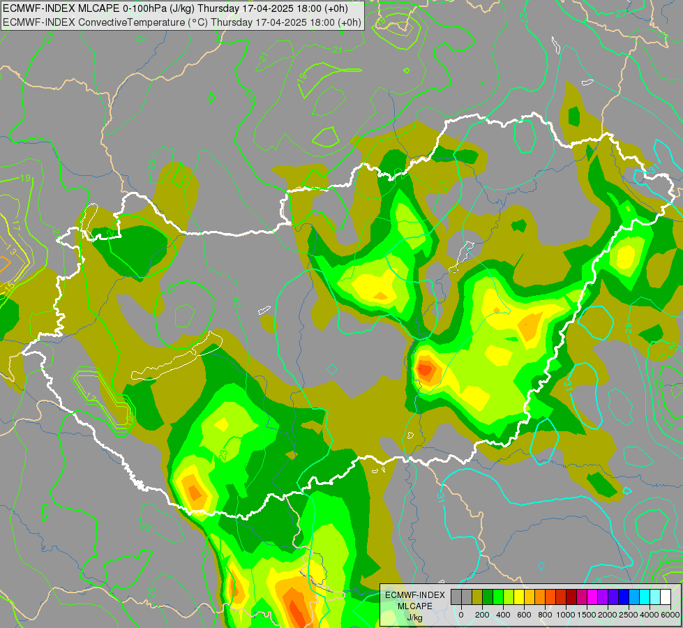Select the pure yellow legend swatch
The height and width of the screenshot is (628, 683).
[x=519, y=597]
